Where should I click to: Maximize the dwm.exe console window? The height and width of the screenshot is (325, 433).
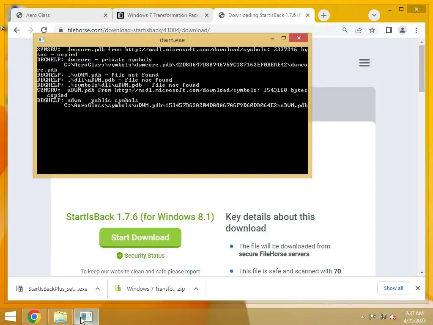284,38
